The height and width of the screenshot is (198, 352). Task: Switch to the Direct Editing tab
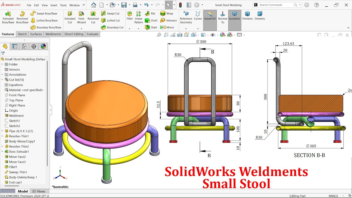click(x=74, y=34)
